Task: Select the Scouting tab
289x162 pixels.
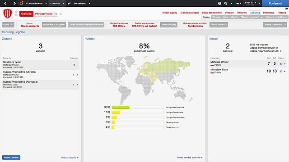Action: [x=255, y=13]
